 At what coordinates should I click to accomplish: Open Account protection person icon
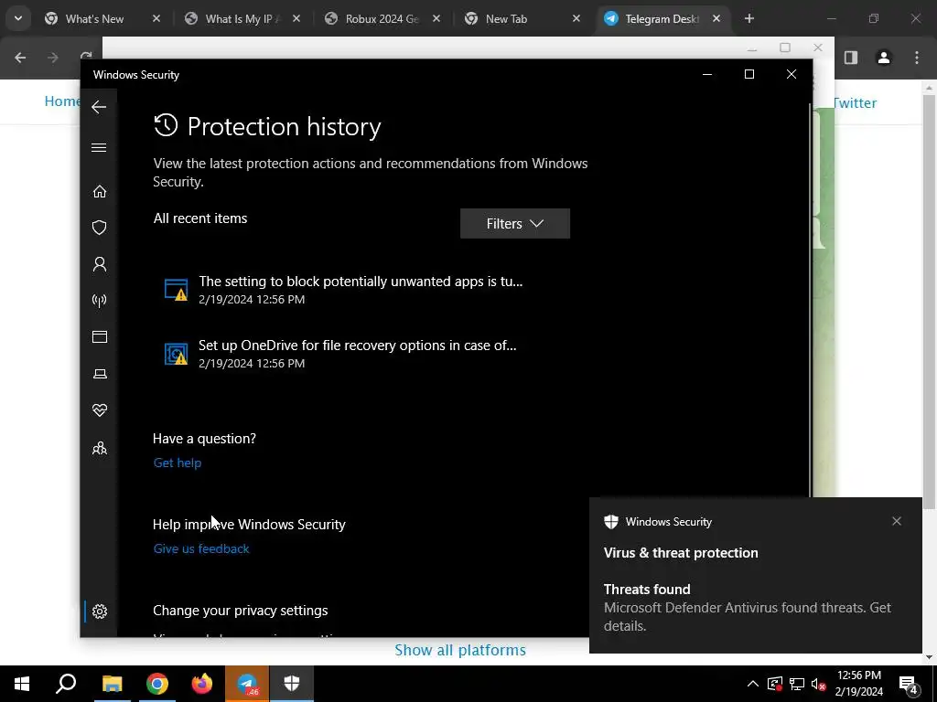tap(99, 264)
